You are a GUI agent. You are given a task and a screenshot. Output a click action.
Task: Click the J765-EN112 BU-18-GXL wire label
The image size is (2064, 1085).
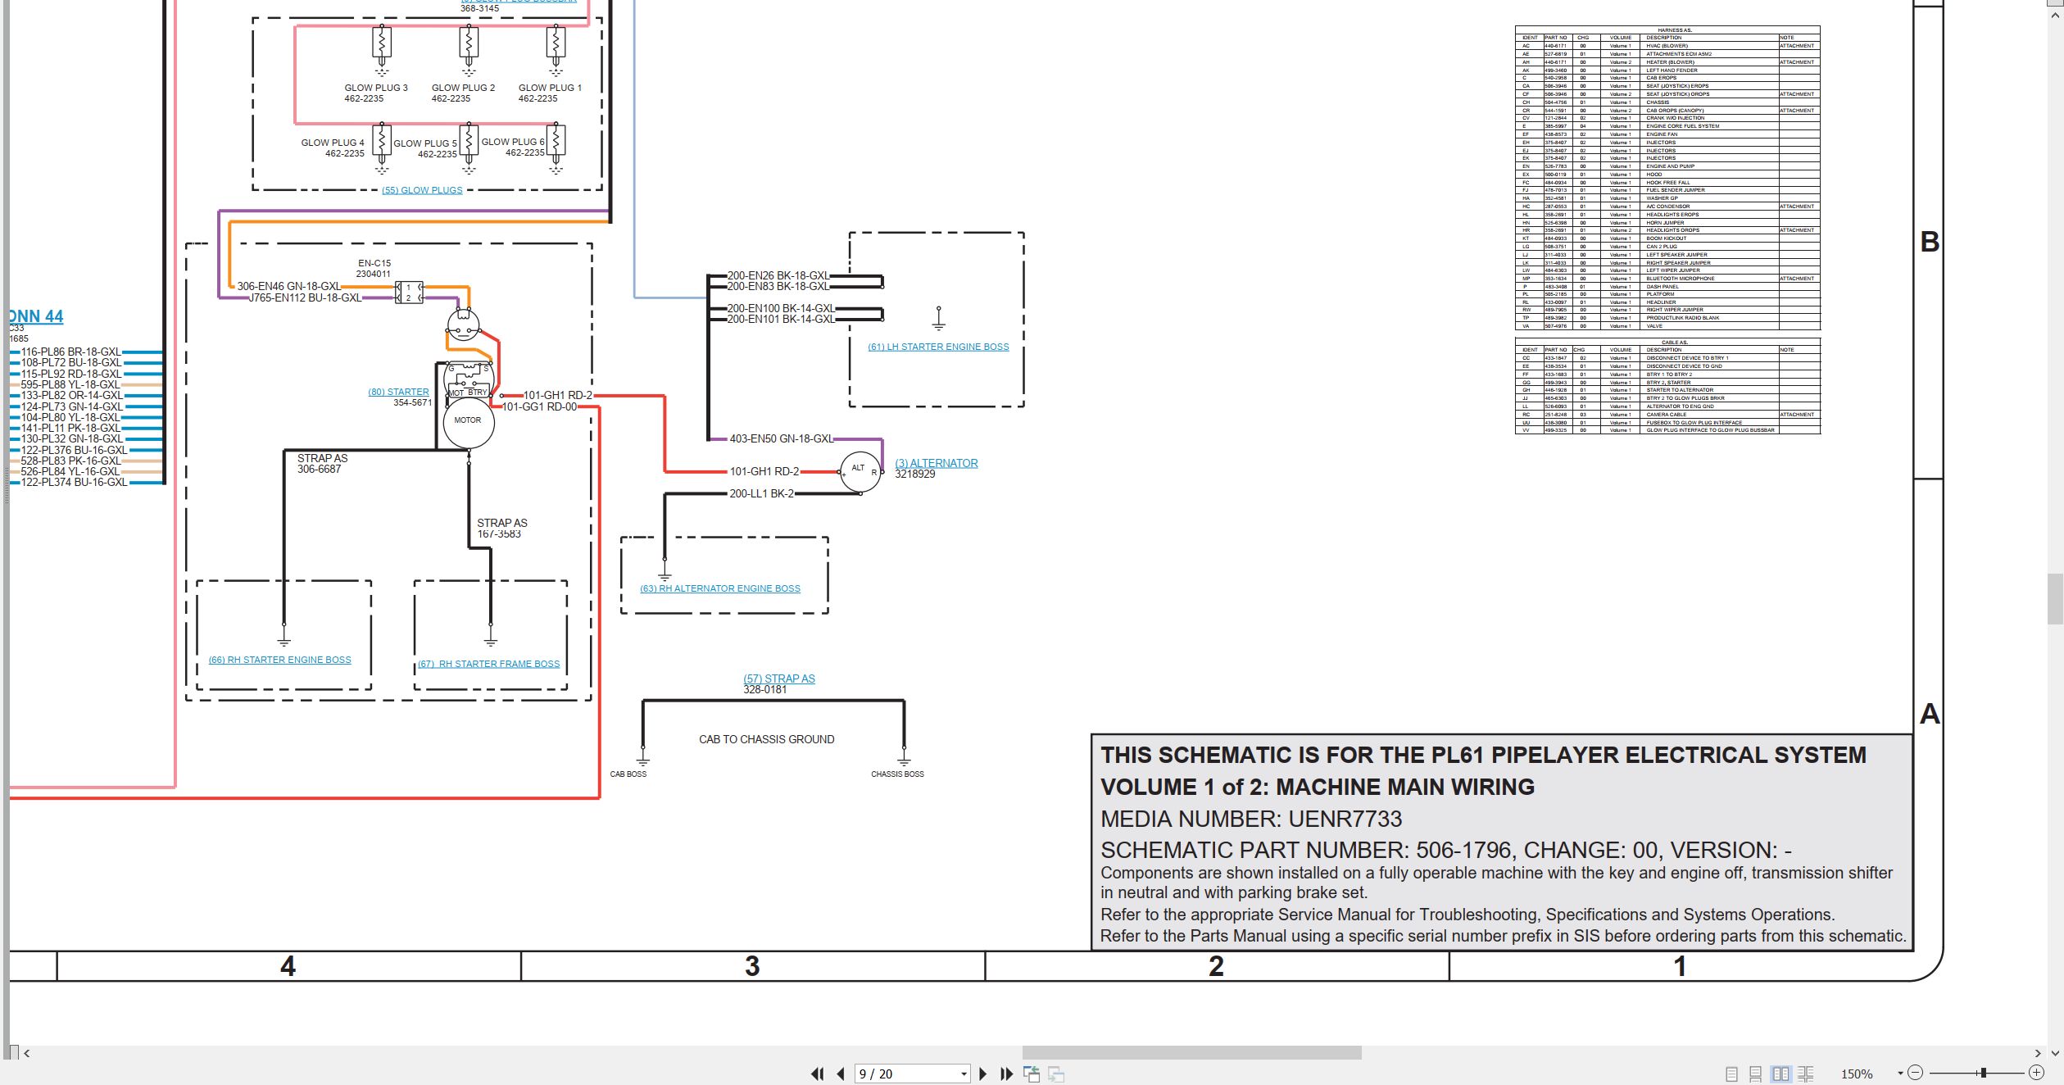point(305,297)
